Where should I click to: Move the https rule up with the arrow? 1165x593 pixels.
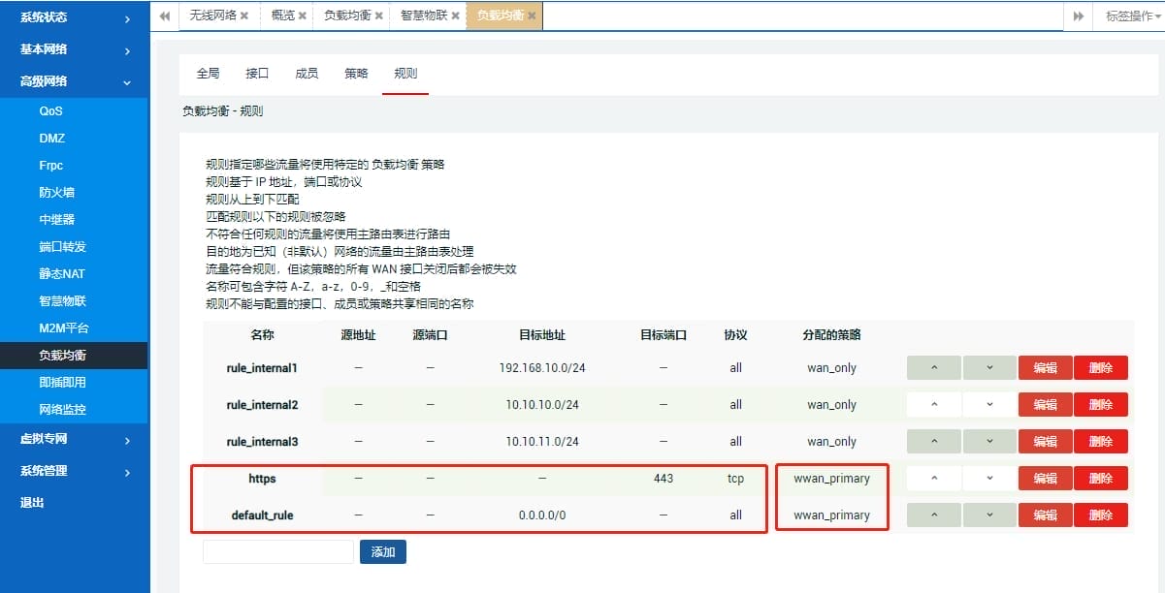click(933, 479)
